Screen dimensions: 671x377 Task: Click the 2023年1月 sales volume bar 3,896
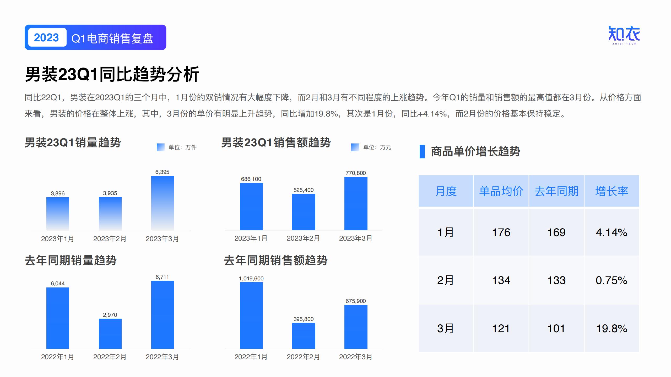point(58,214)
